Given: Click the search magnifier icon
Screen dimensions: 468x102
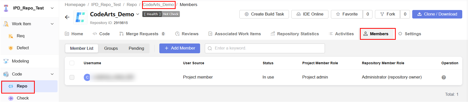Looking at the screenshot, I should [x=210, y=48].
